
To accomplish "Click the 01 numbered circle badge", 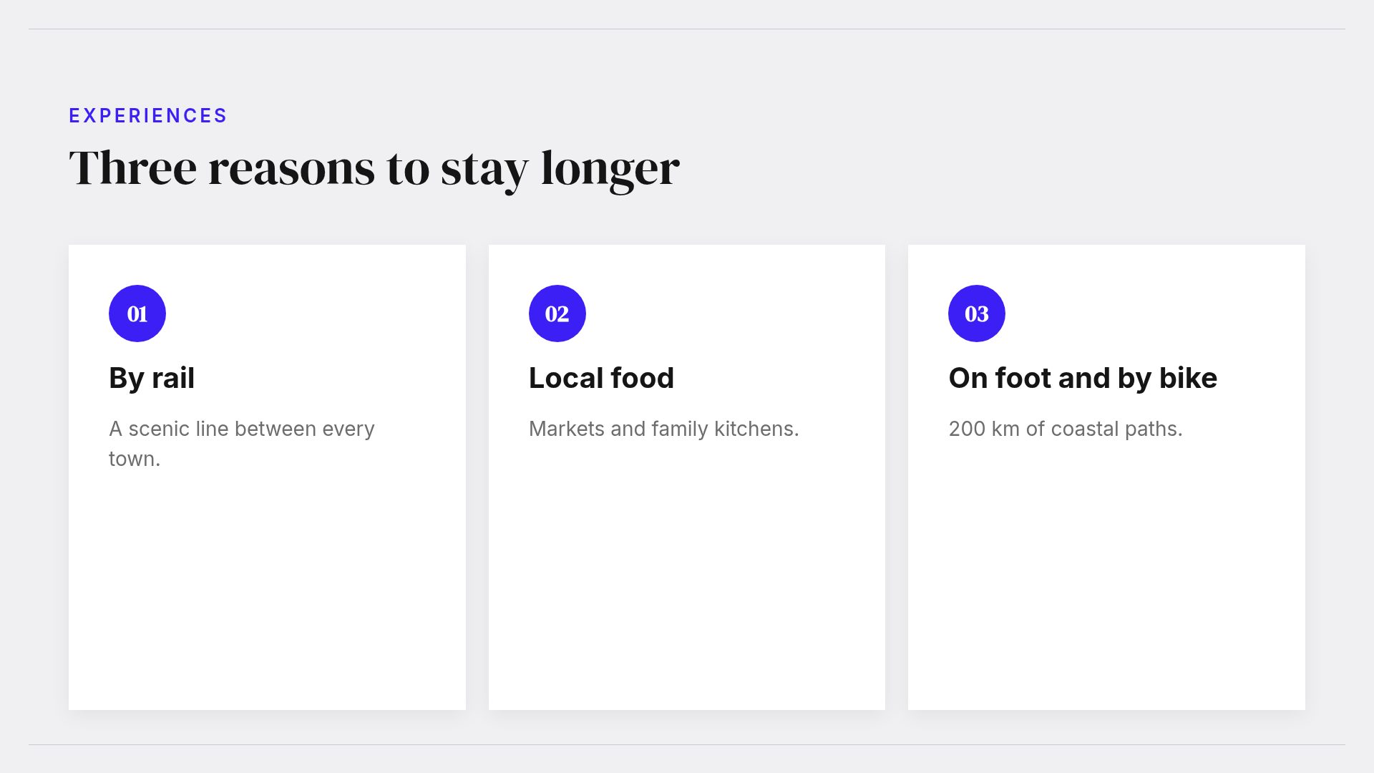I will tap(137, 313).
